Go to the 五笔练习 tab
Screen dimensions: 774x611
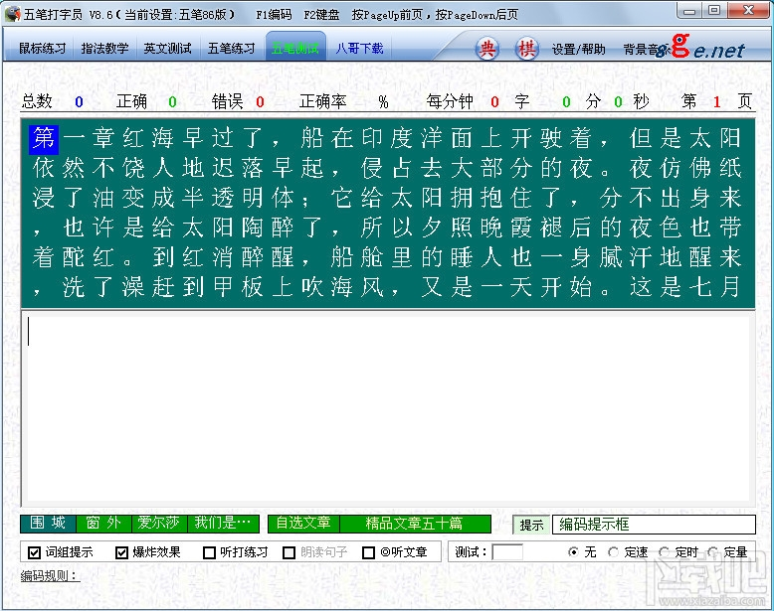click(231, 48)
